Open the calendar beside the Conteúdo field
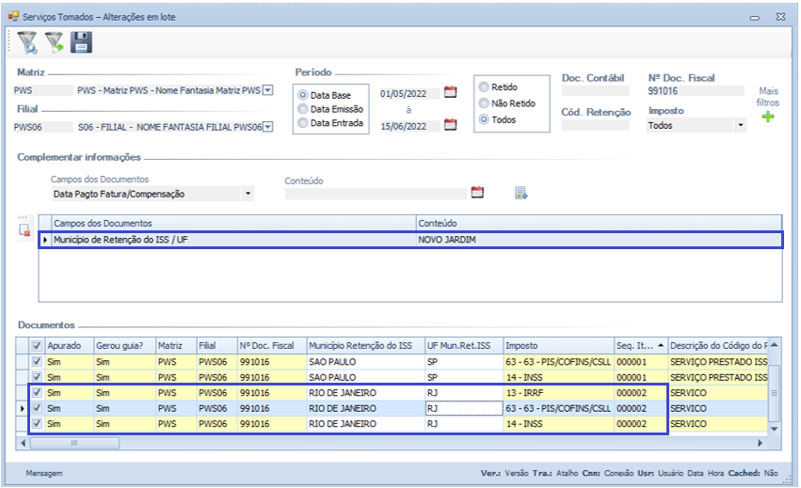Image resolution: width=801 pixels, height=488 pixels. [477, 193]
